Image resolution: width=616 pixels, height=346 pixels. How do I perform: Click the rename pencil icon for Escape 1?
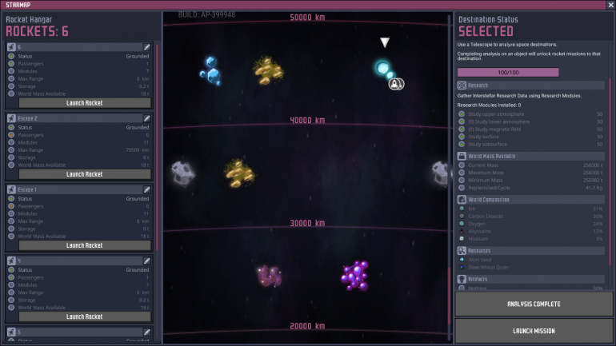pyautogui.click(x=146, y=190)
